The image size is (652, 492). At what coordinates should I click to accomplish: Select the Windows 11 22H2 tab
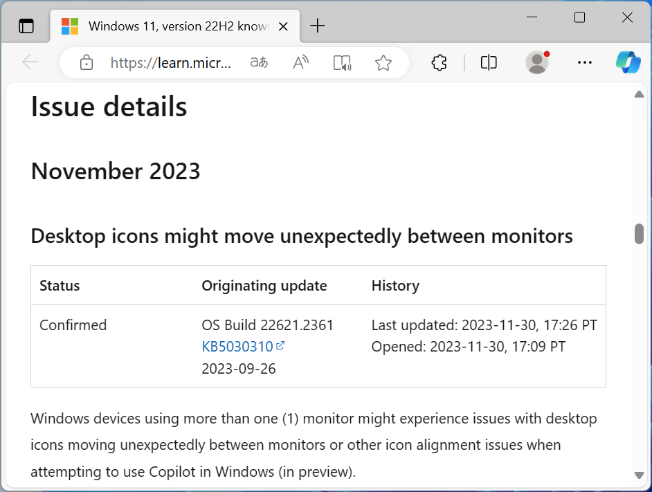[x=173, y=26]
